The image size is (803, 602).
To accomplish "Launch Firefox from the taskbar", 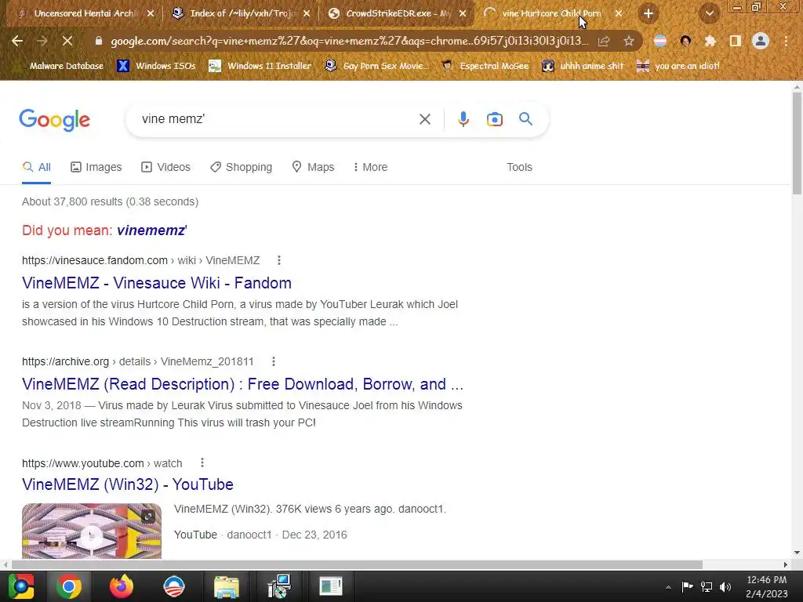I will click(x=122, y=586).
